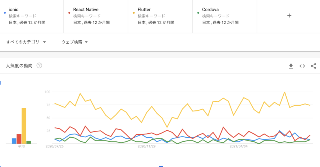Viewport: 320px width, 167px height.
Task: Share the trend chart
Action: click(314, 66)
